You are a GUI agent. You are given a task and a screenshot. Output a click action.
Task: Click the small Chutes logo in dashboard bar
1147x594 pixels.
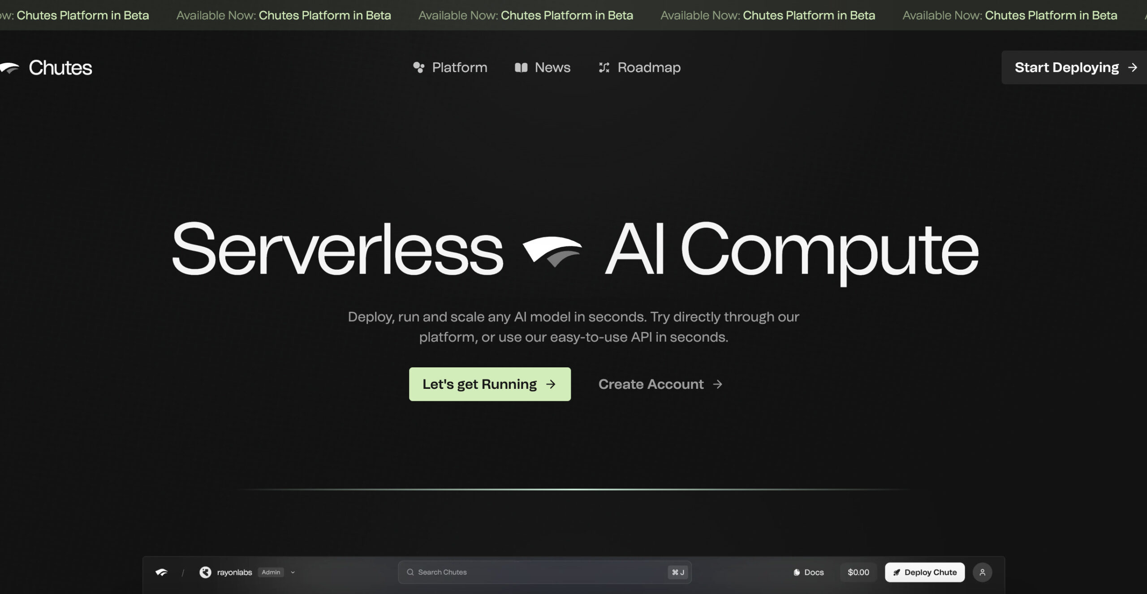161,572
